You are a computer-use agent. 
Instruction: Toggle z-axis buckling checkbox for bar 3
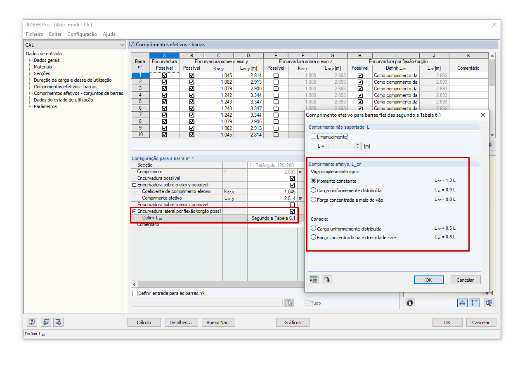click(x=276, y=89)
